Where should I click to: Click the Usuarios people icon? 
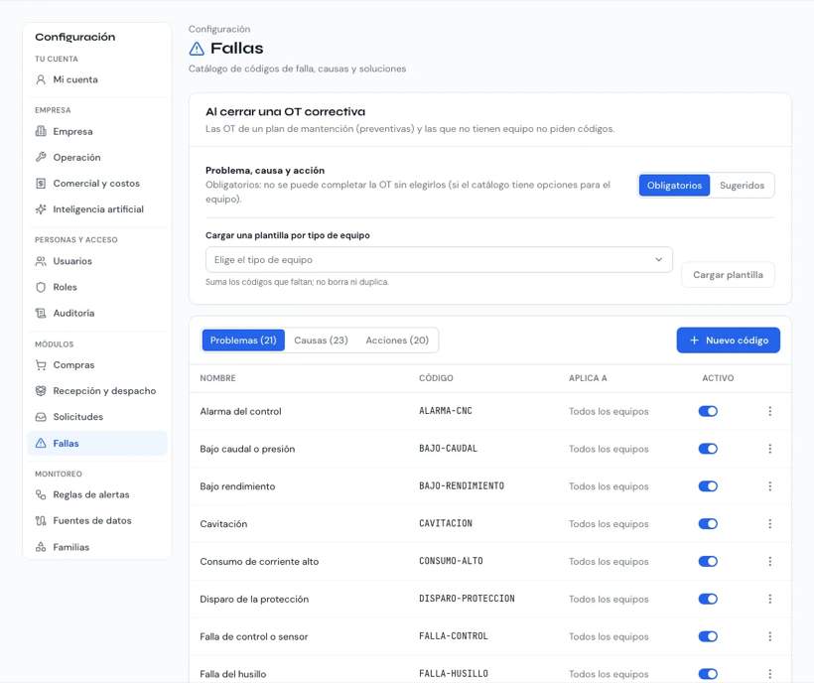click(41, 261)
